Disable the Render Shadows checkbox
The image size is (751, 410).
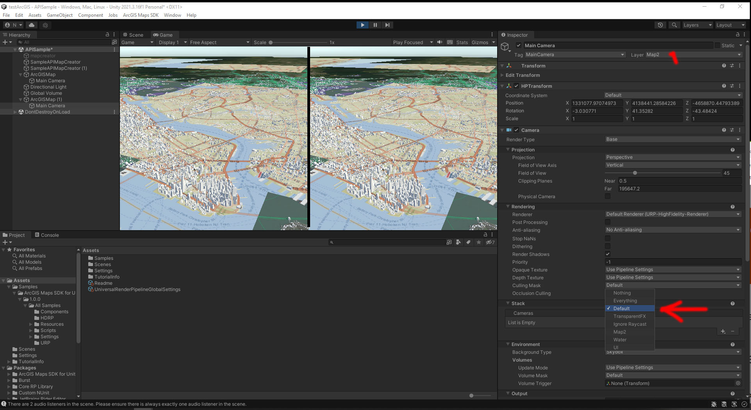pyautogui.click(x=608, y=254)
